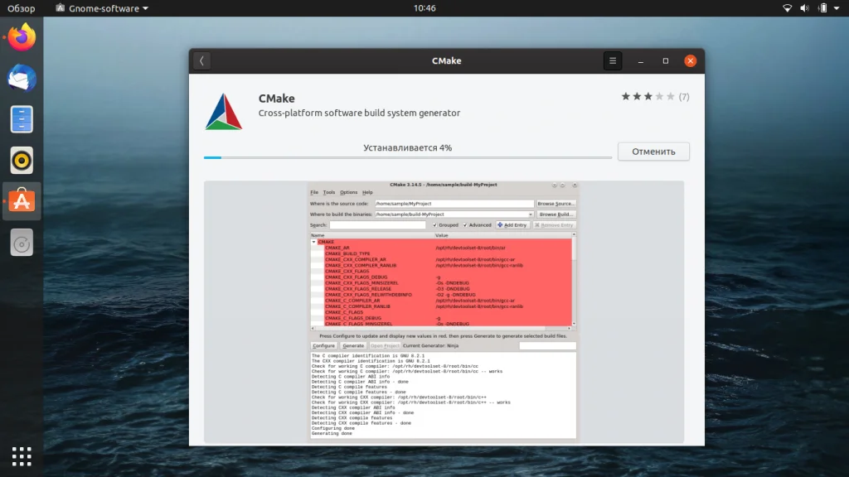Image resolution: width=849 pixels, height=477 pixels.
Task: Open the disc app icon in dock
Action: coord(22,243)
